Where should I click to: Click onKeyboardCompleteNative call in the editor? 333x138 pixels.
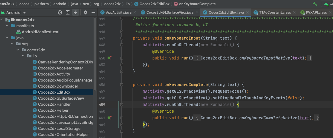tap(269, 118)
